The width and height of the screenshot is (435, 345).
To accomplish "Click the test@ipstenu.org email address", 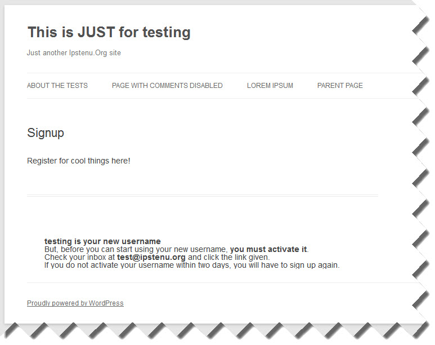I will tap(151, 257).
